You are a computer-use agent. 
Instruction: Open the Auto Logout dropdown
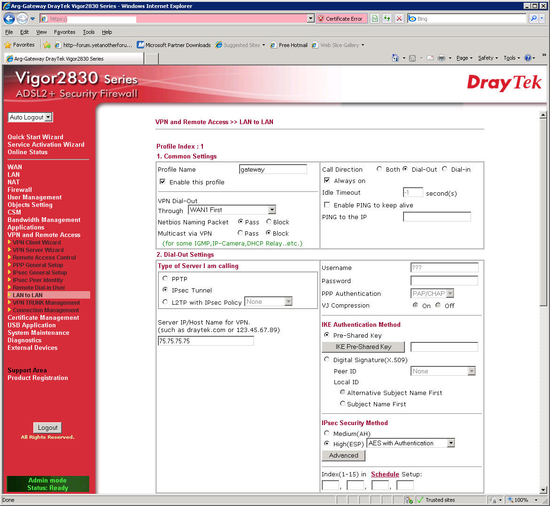(30, 117)
